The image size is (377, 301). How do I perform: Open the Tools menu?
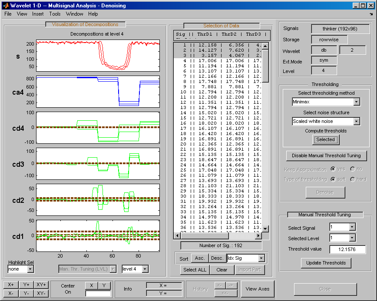(55, 14)
